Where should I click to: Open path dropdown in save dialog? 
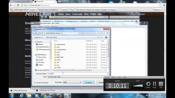pyautogui.click(x=79, y=33)
